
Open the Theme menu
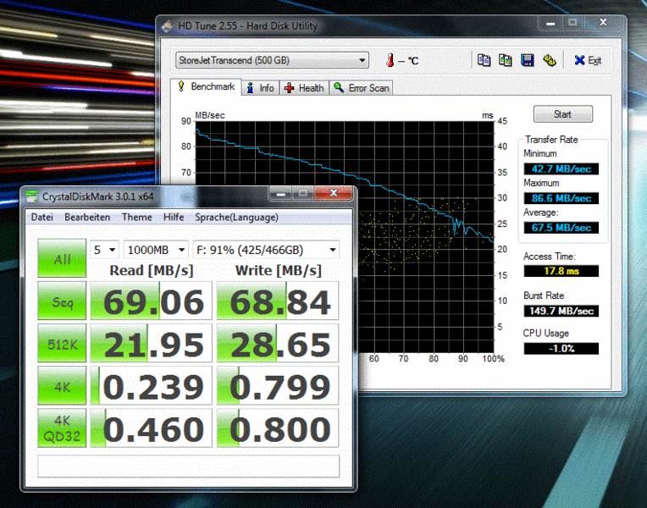tap(136, 217)
